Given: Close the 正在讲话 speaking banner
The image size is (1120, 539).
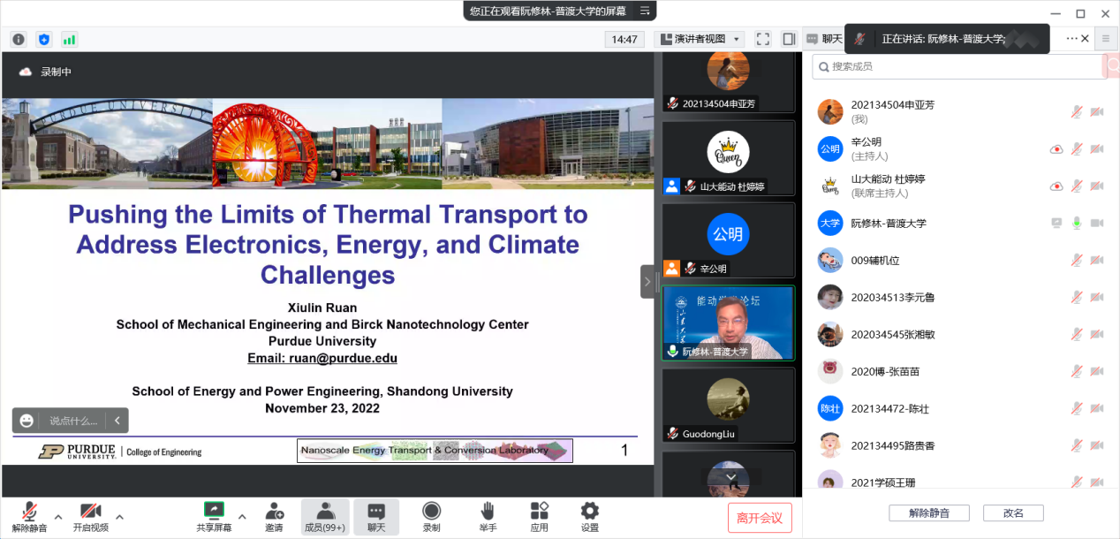Looking at the screenshot, I should 1086,39.
